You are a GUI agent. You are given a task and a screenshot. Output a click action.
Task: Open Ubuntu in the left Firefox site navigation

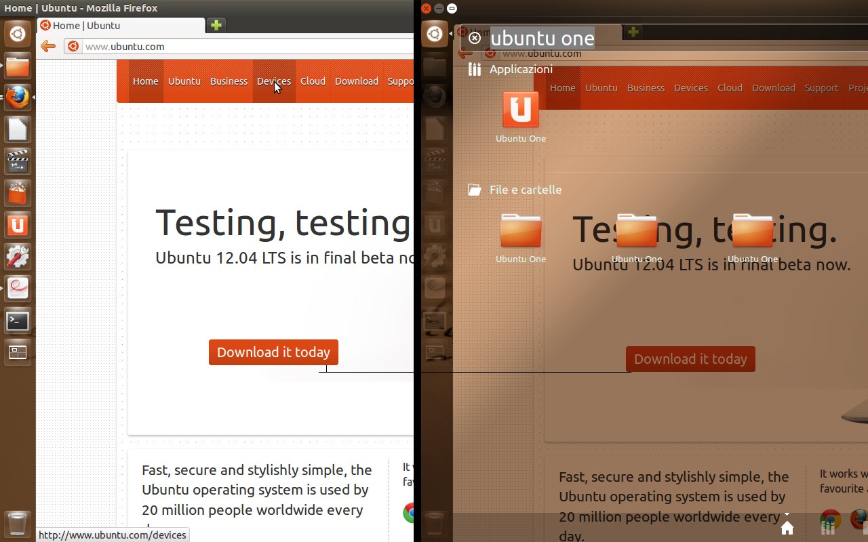[184, 81]
